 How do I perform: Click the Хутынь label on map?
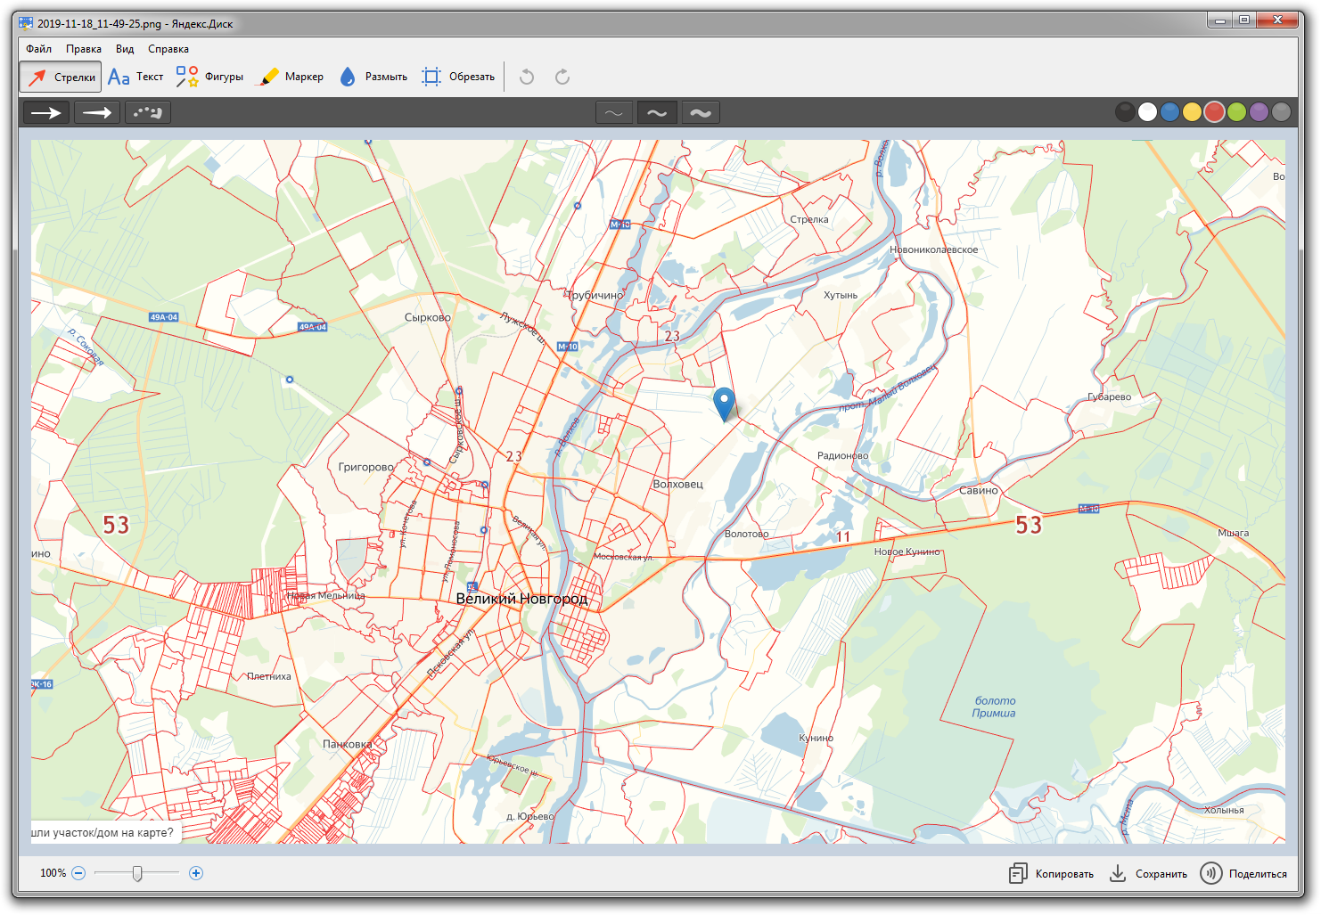tap(841, 295)
